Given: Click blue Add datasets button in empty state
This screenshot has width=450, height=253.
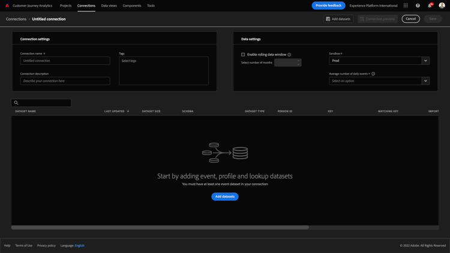Looking at the screenshot, I should [225, 197].
